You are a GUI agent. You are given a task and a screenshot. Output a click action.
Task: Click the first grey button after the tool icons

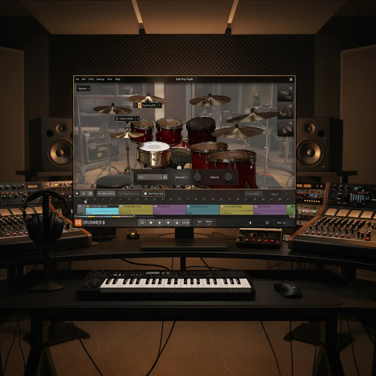tap(106, 193)
